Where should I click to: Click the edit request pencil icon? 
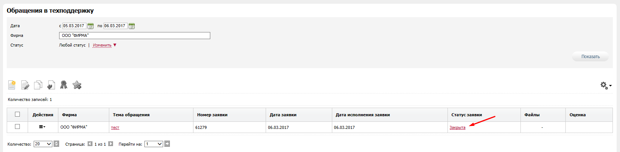click(25, 85)
